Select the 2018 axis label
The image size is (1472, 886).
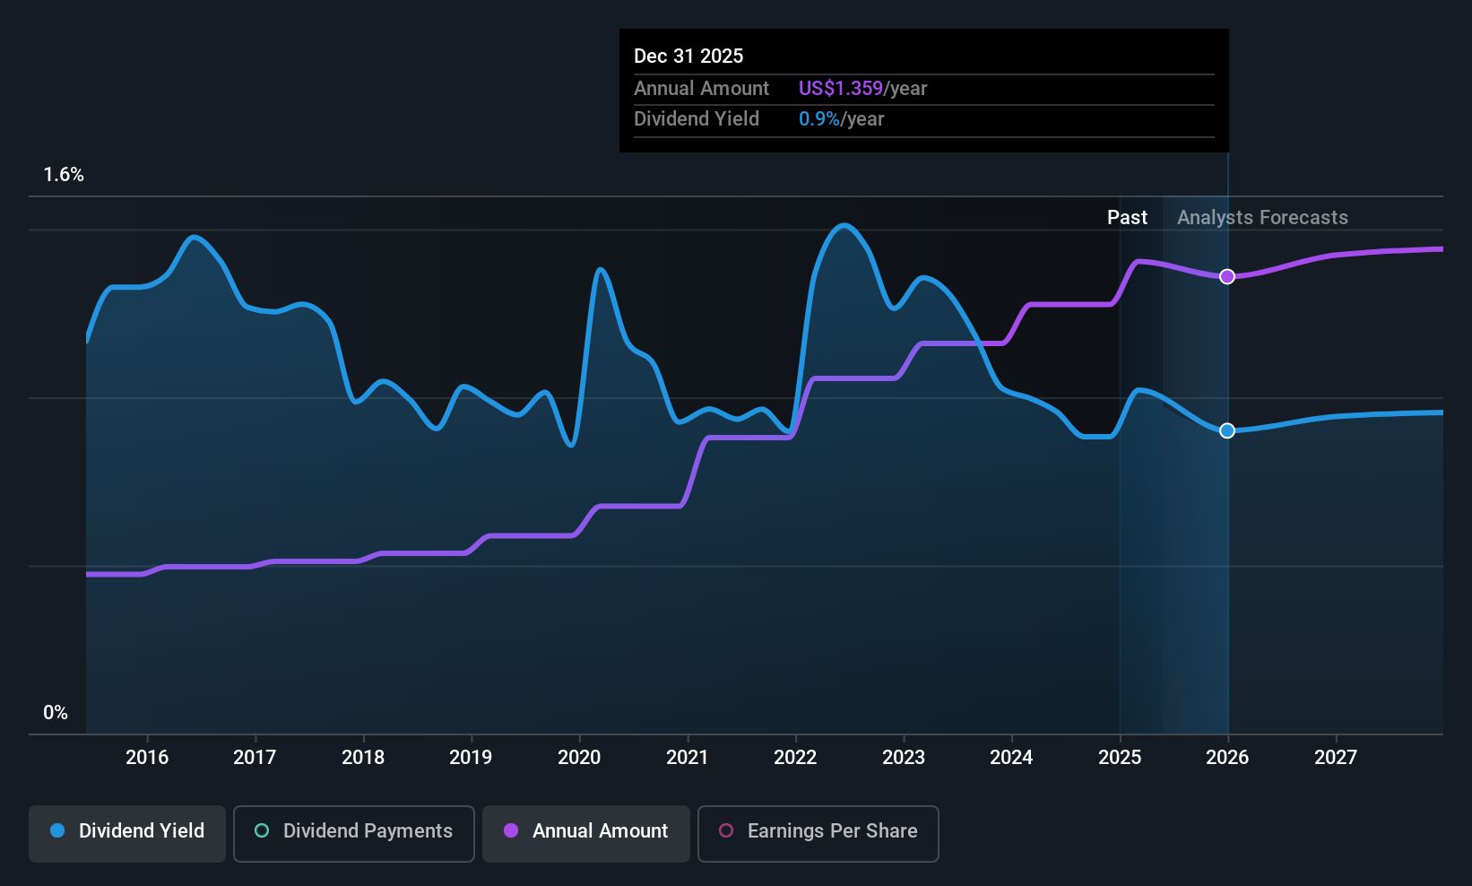click(x=363, y=758)
